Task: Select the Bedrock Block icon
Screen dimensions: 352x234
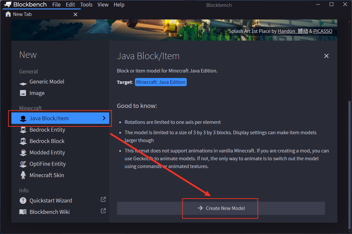Action: coord(23,141)
